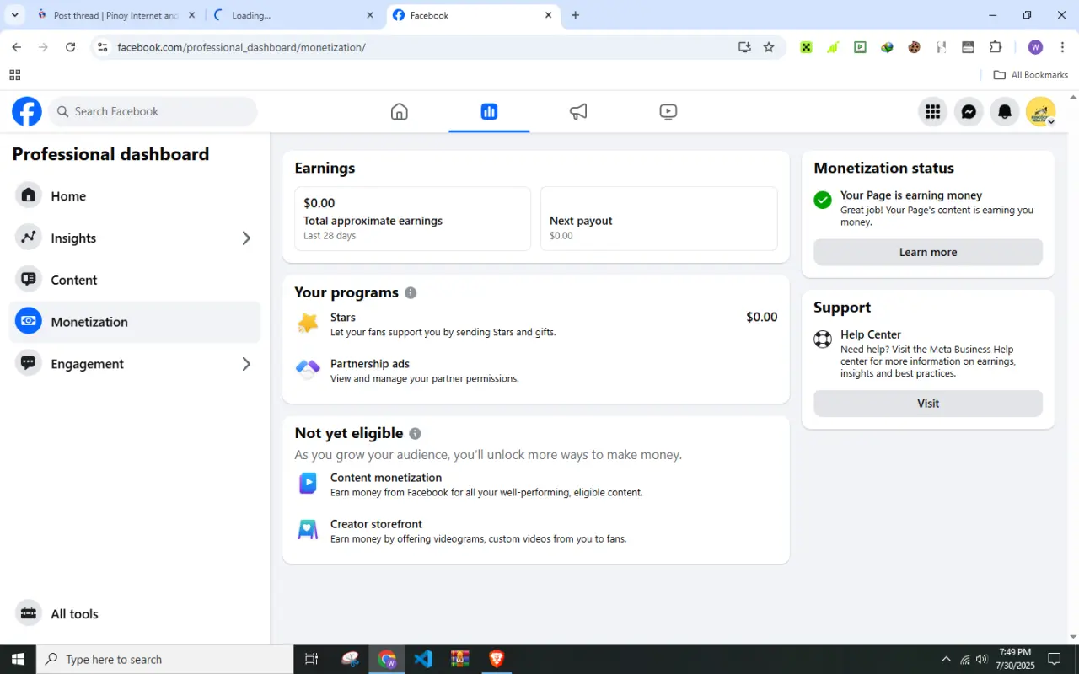Image resolution: width=1079 pixels, height=674 pixels.
Task: Open the notifications bell icon
Action: (1005, 111)
